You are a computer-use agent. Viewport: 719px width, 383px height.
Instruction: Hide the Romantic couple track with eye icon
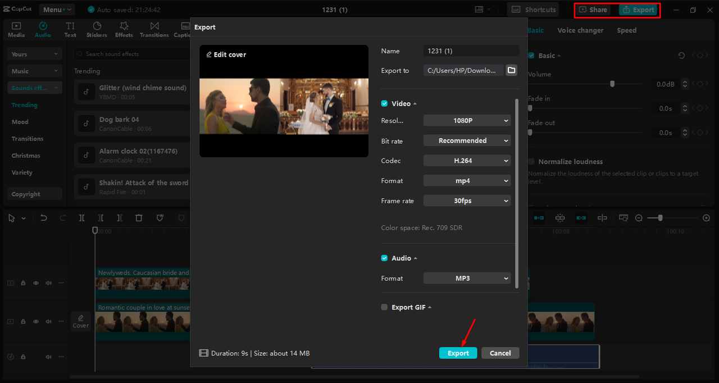(x=36, y=322)
